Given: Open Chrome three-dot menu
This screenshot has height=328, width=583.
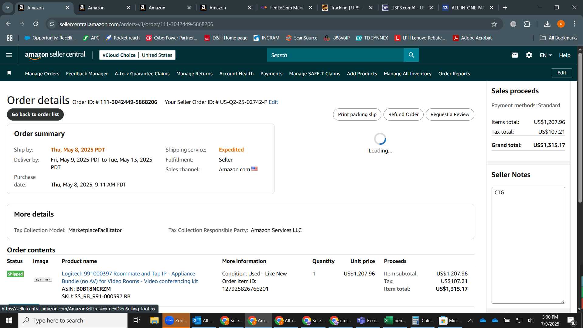Looking at the screenshot, I should 574,24.
